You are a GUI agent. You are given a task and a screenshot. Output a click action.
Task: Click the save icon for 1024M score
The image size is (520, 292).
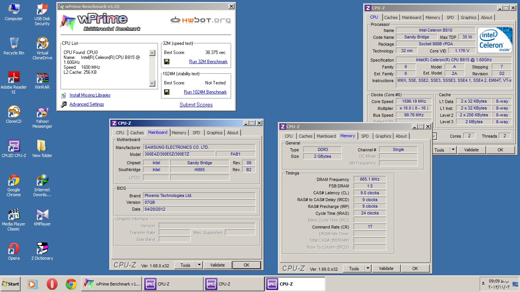[167, 92]
